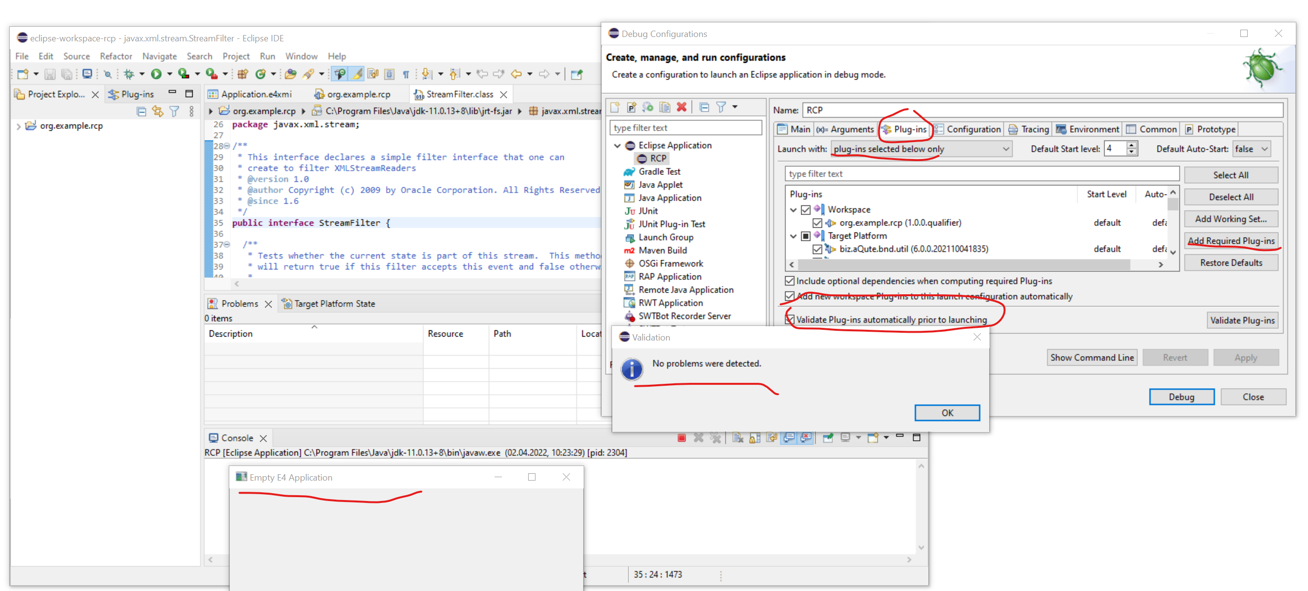This screenshot has height=591, width=1308.
Task: Collapse Workspace node in Plug-ins tree
Action: [x=793, y=210]
